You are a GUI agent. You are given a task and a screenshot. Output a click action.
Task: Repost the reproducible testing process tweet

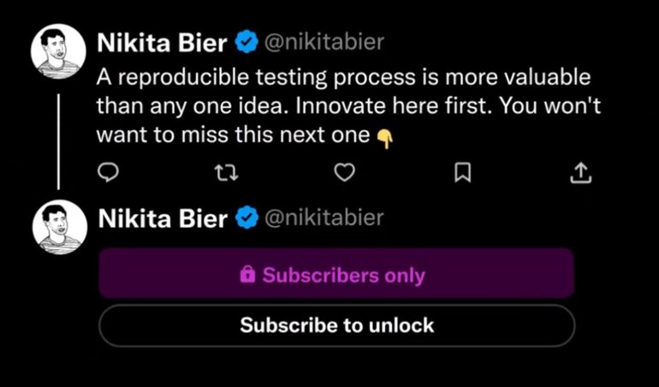227,174
